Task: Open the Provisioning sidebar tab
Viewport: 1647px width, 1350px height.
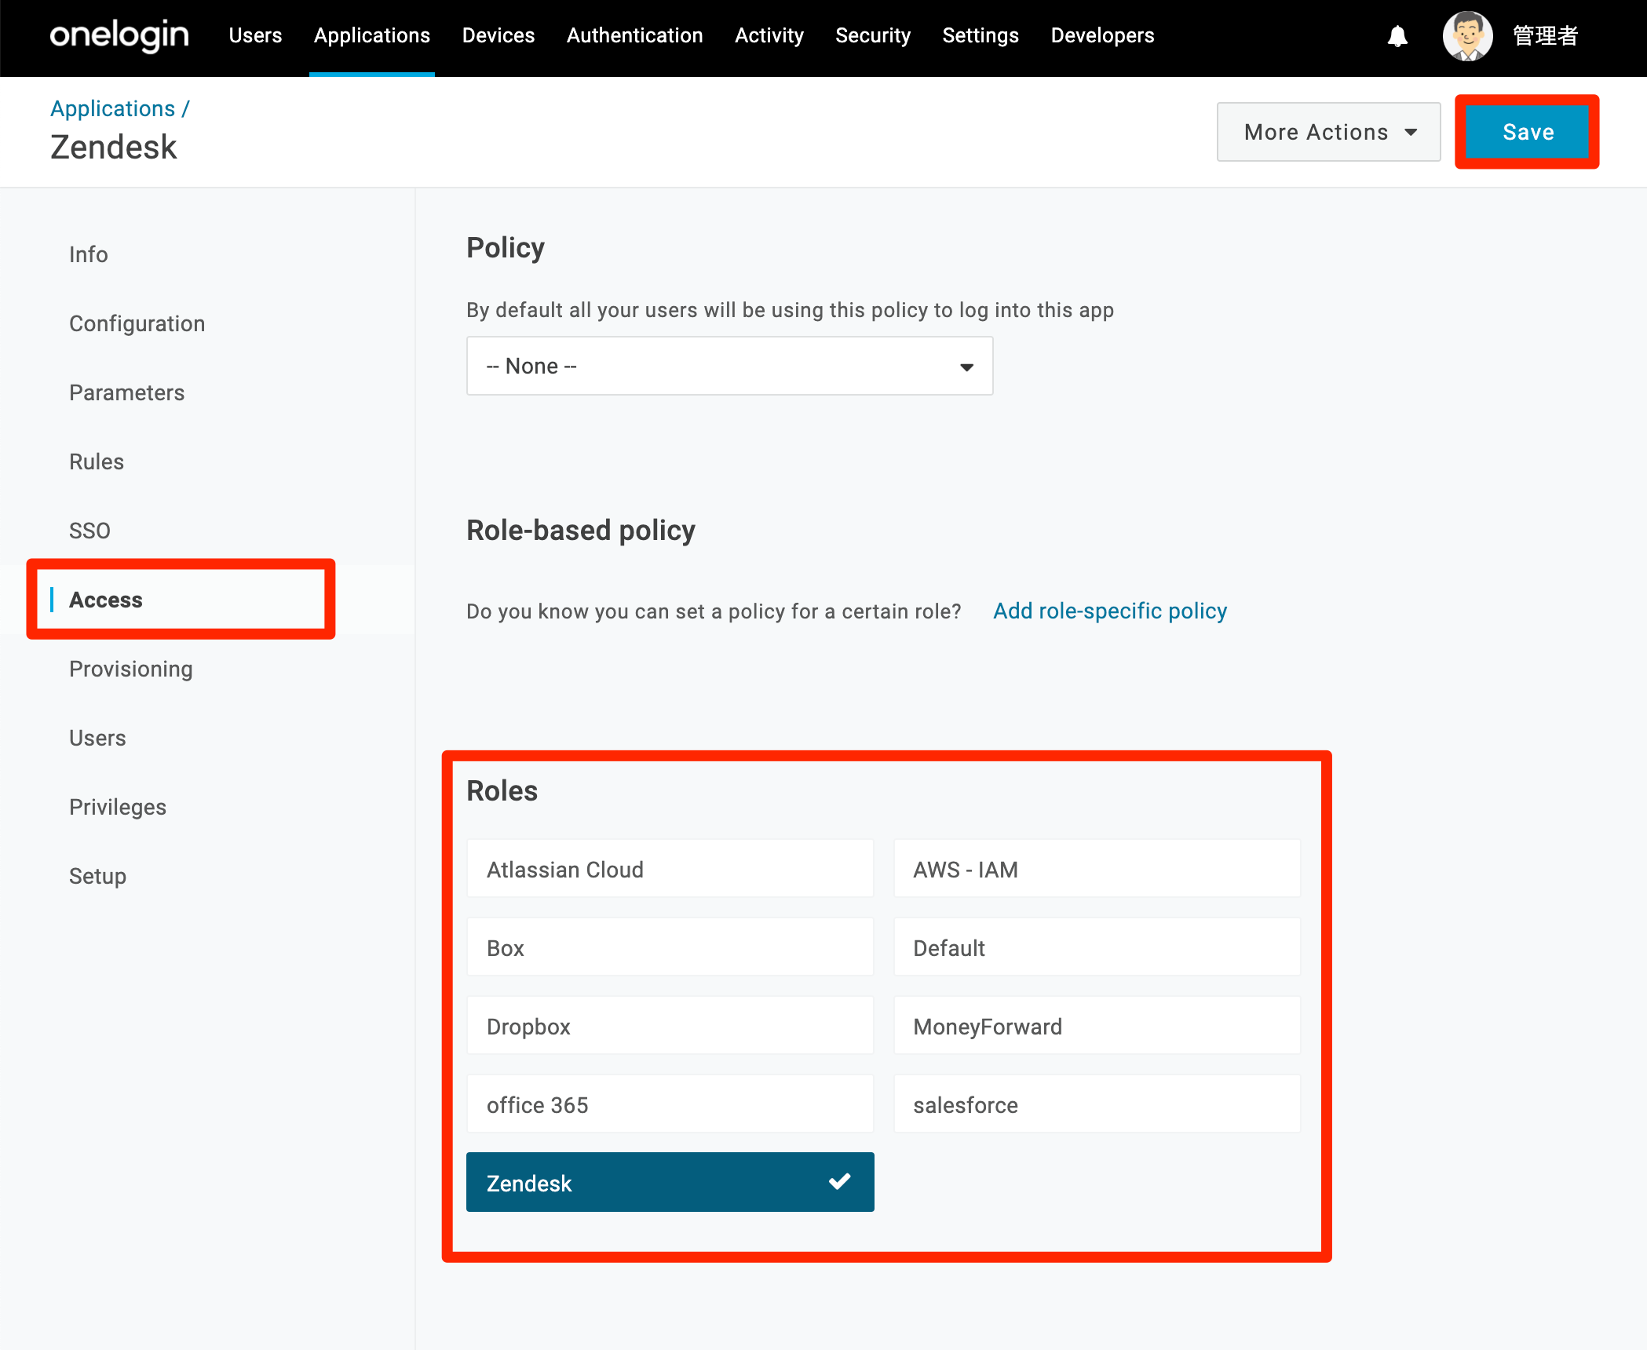Action: (131, 669)
